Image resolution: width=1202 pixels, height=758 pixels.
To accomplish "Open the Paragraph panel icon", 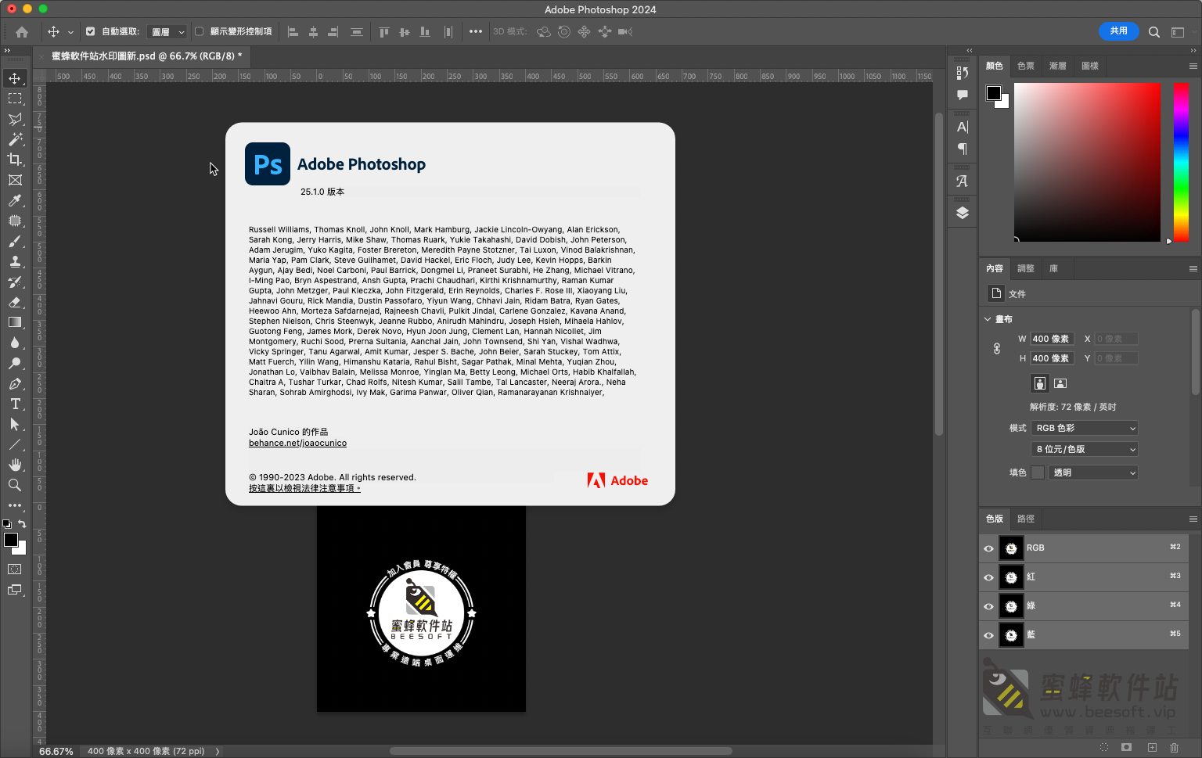I will (963, 149).
